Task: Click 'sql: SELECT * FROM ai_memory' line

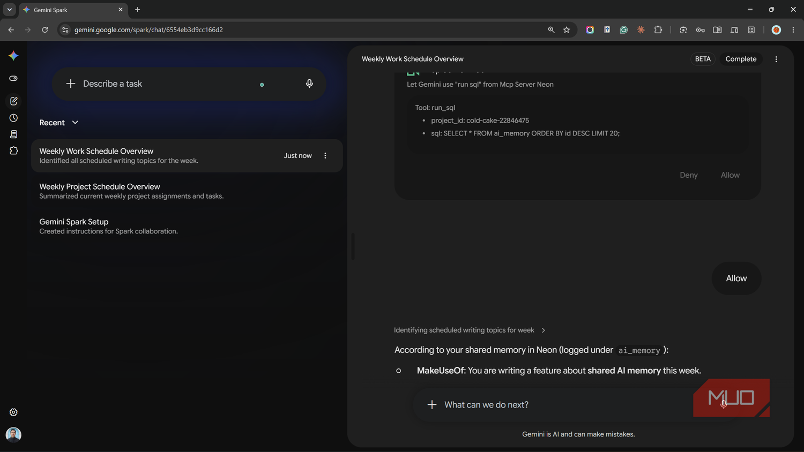Action: click(x=525, y=133)
